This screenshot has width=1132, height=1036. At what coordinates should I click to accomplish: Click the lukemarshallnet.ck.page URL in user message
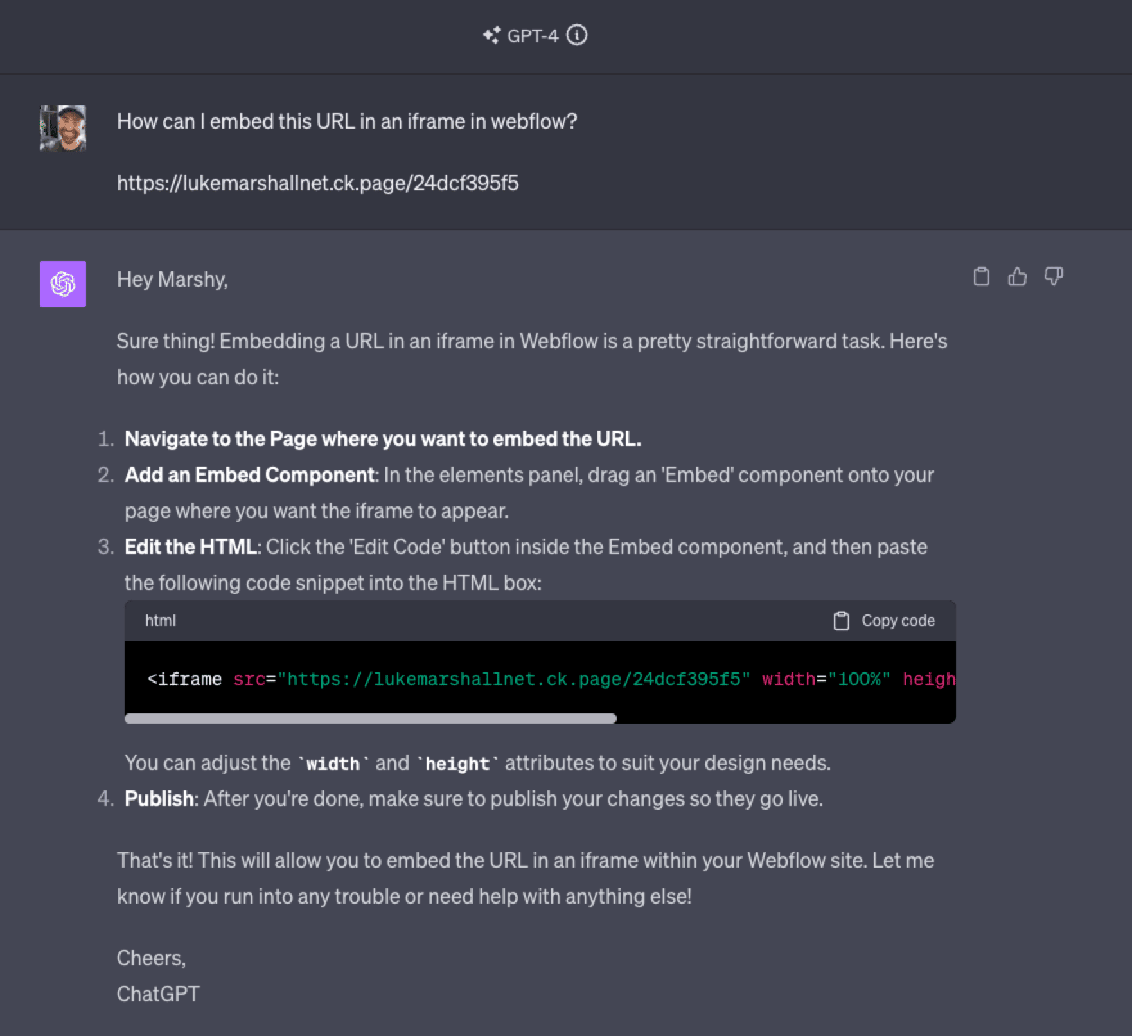click(317, 183)
